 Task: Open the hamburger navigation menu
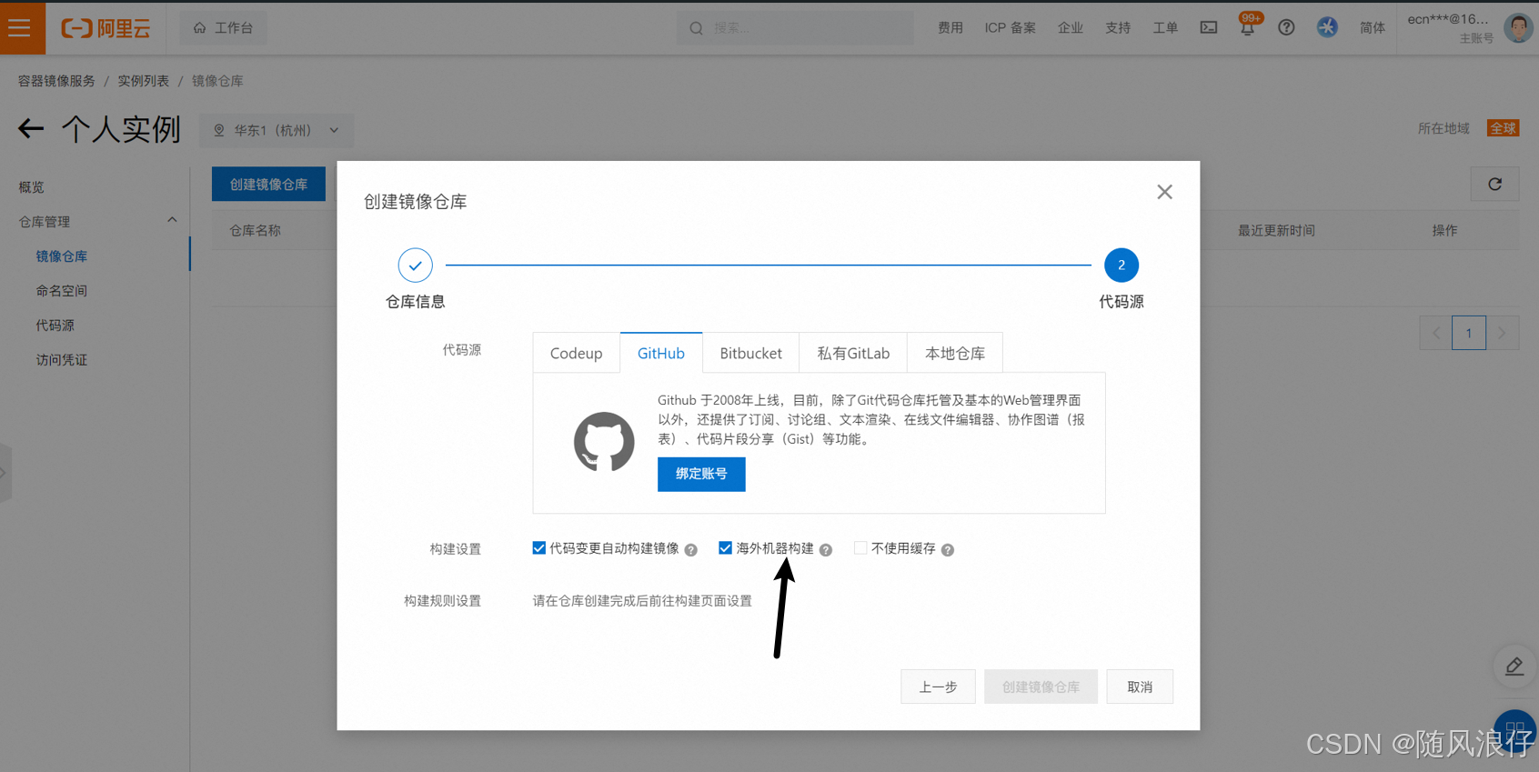pyautogui.click(x=20, y=28)
